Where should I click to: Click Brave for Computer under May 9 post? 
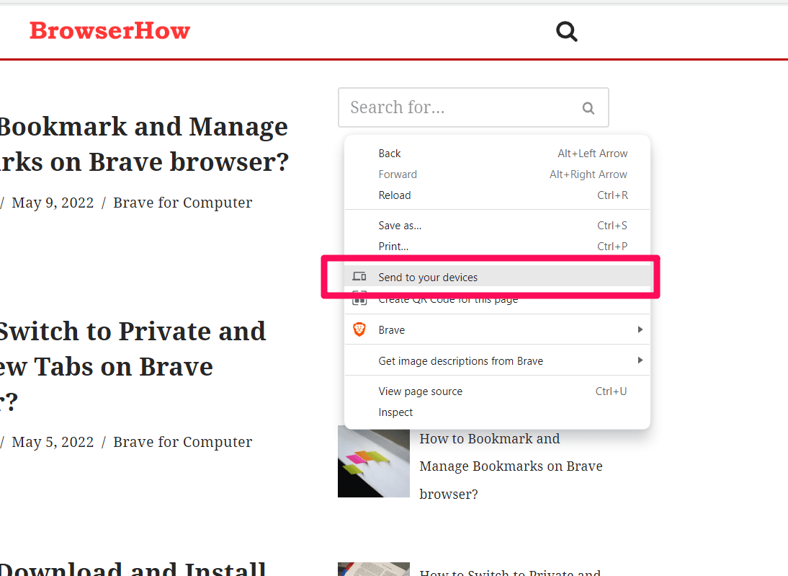pyautogui.click(x=182, y=203)
